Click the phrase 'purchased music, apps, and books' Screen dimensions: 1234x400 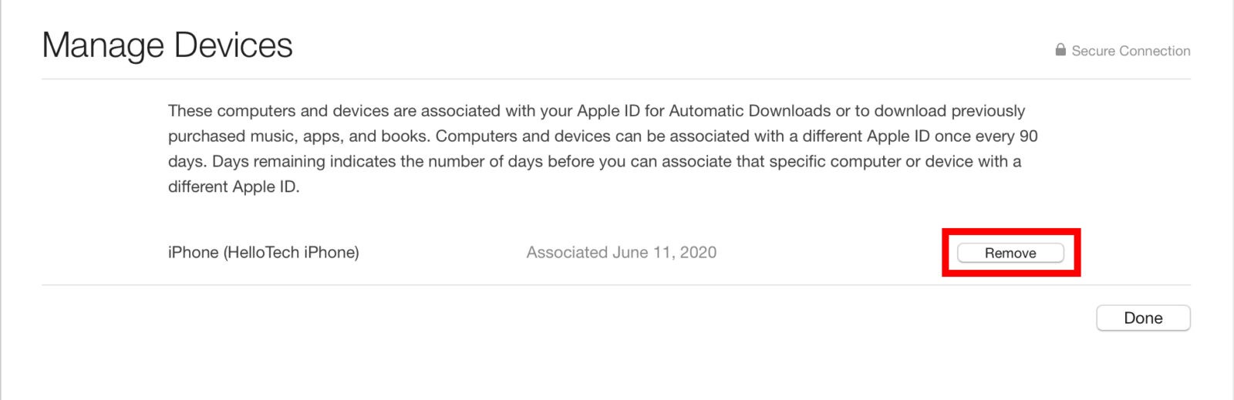(x=298, y=136)
